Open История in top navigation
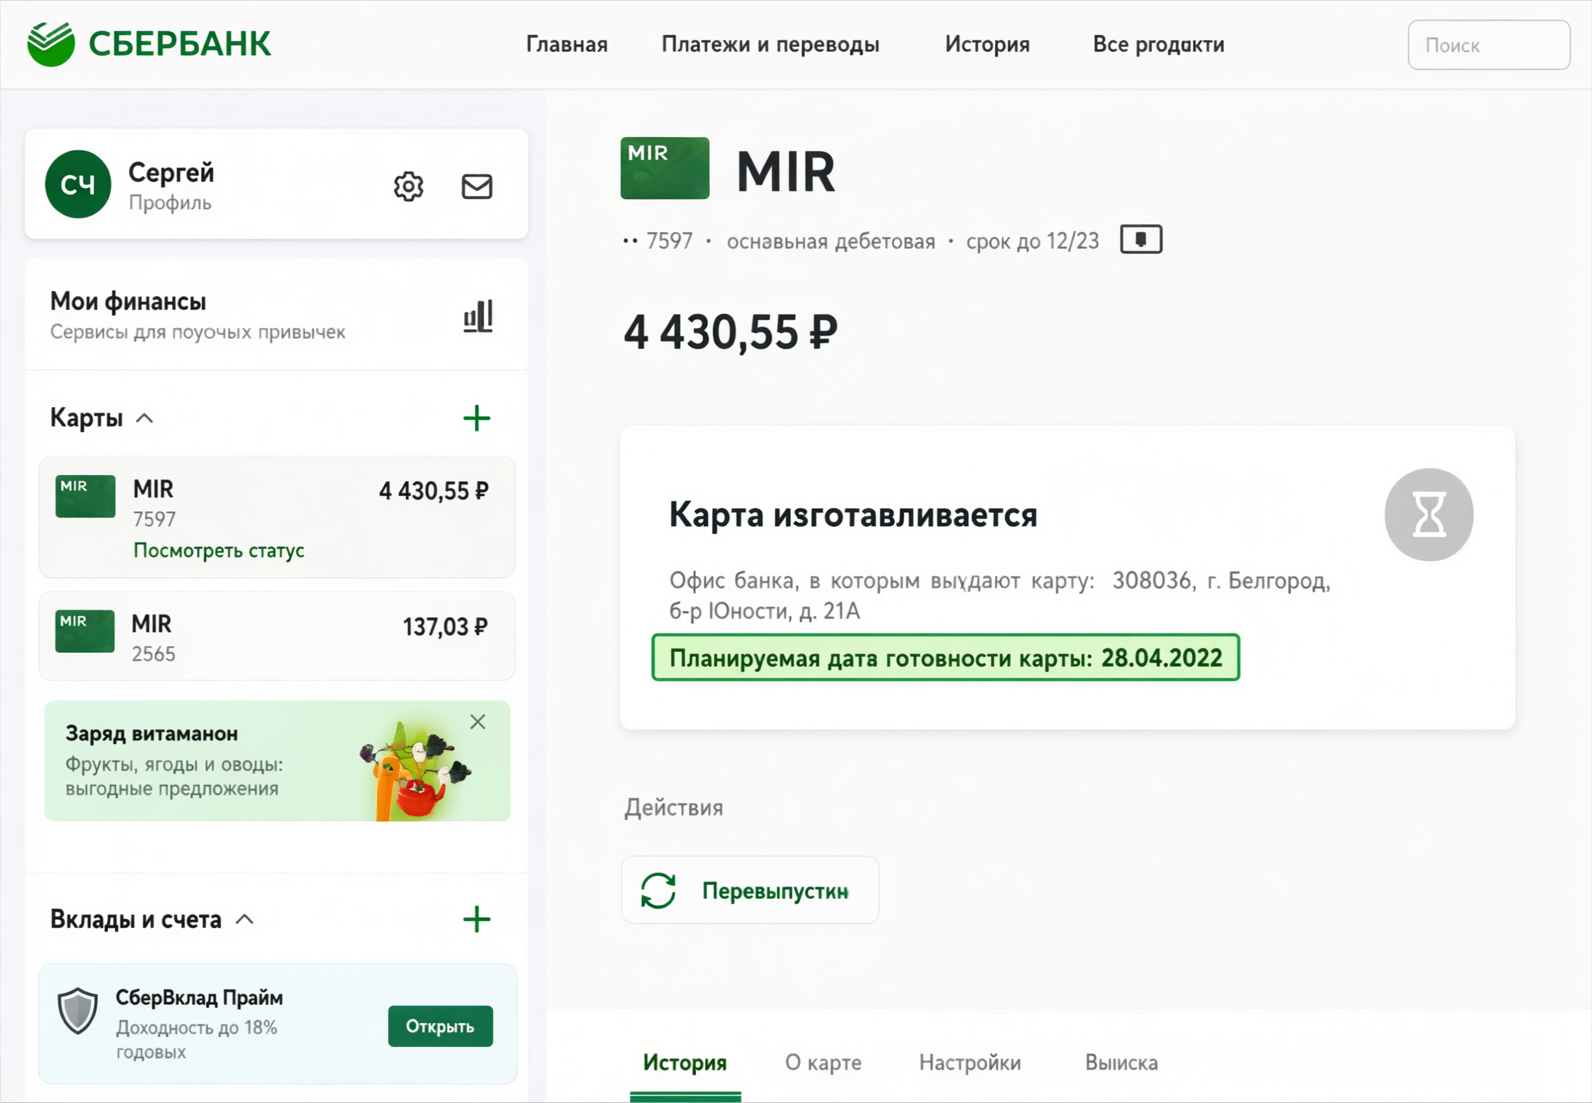The image size is (1592, 1103). (x=987, y=44)
